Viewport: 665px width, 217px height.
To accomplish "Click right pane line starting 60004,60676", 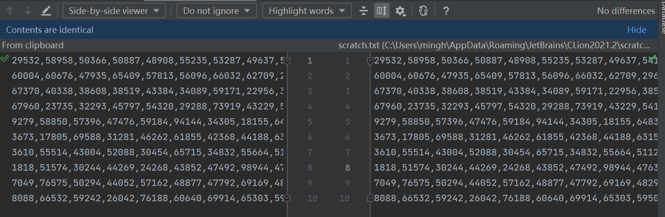I will 516,76.
